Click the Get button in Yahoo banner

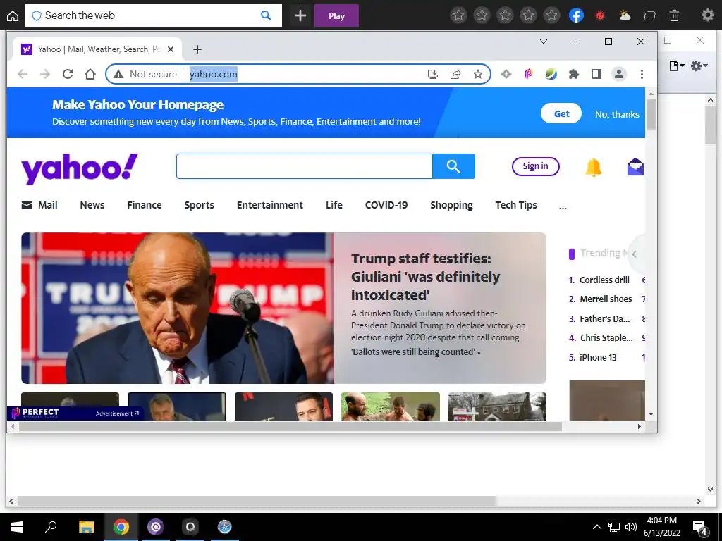pos(561,113)
